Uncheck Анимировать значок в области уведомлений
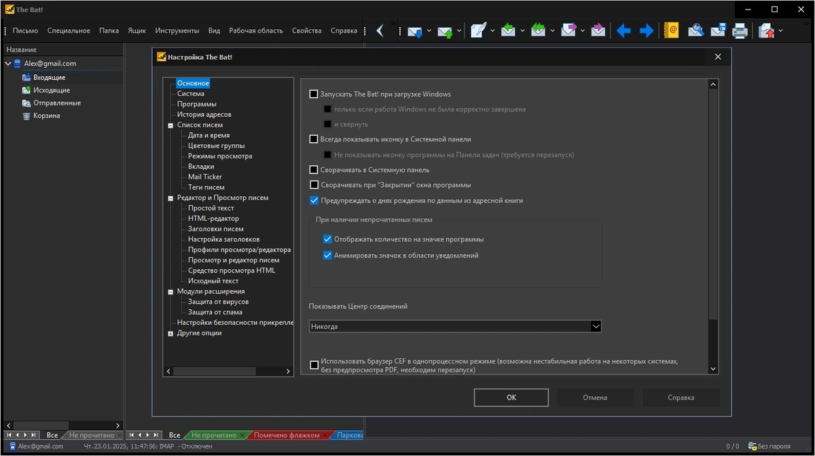The image size is (815, 456). point(328,256)
